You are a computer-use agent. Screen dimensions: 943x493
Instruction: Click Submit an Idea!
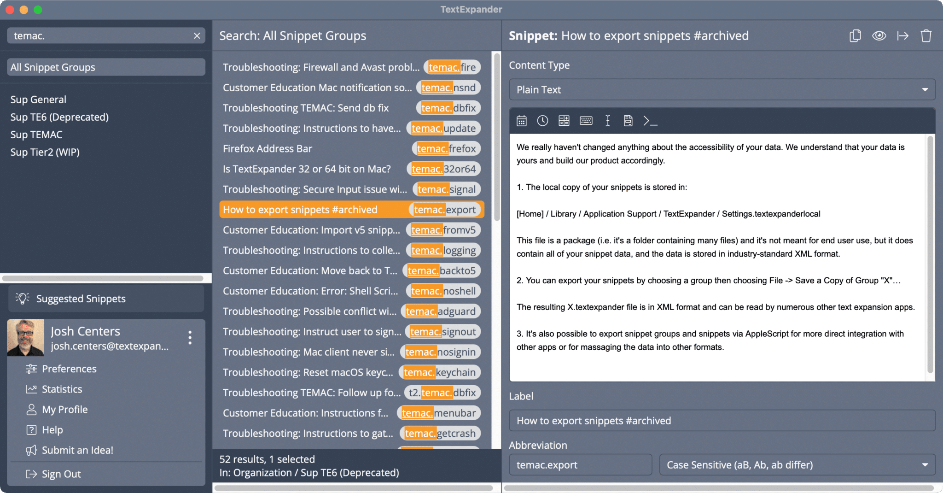(77, 450)
